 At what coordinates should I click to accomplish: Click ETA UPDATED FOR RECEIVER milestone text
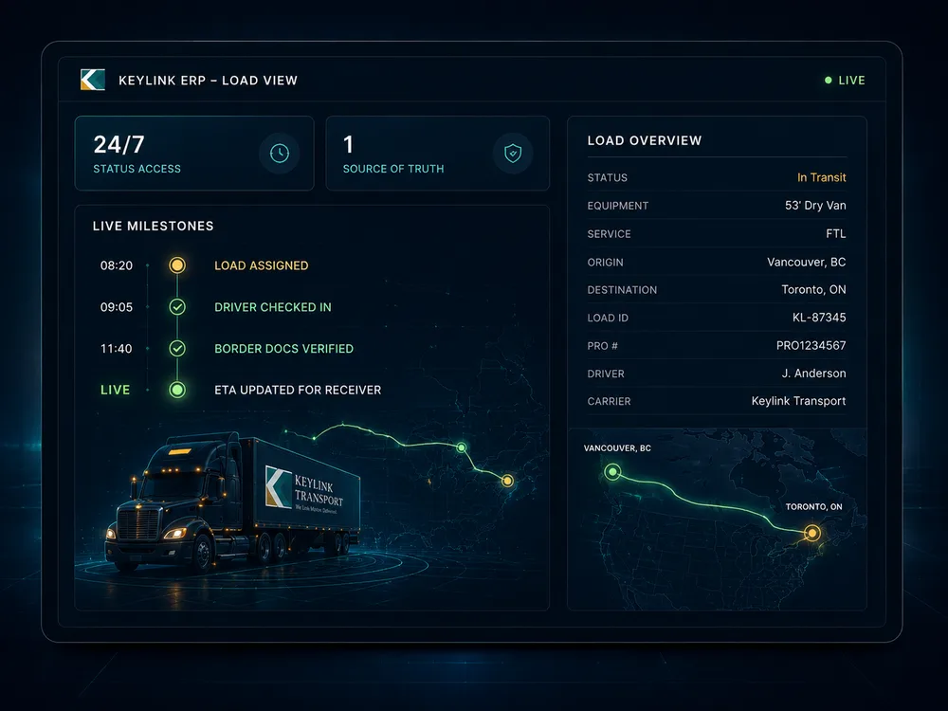[x=298, y=390]
